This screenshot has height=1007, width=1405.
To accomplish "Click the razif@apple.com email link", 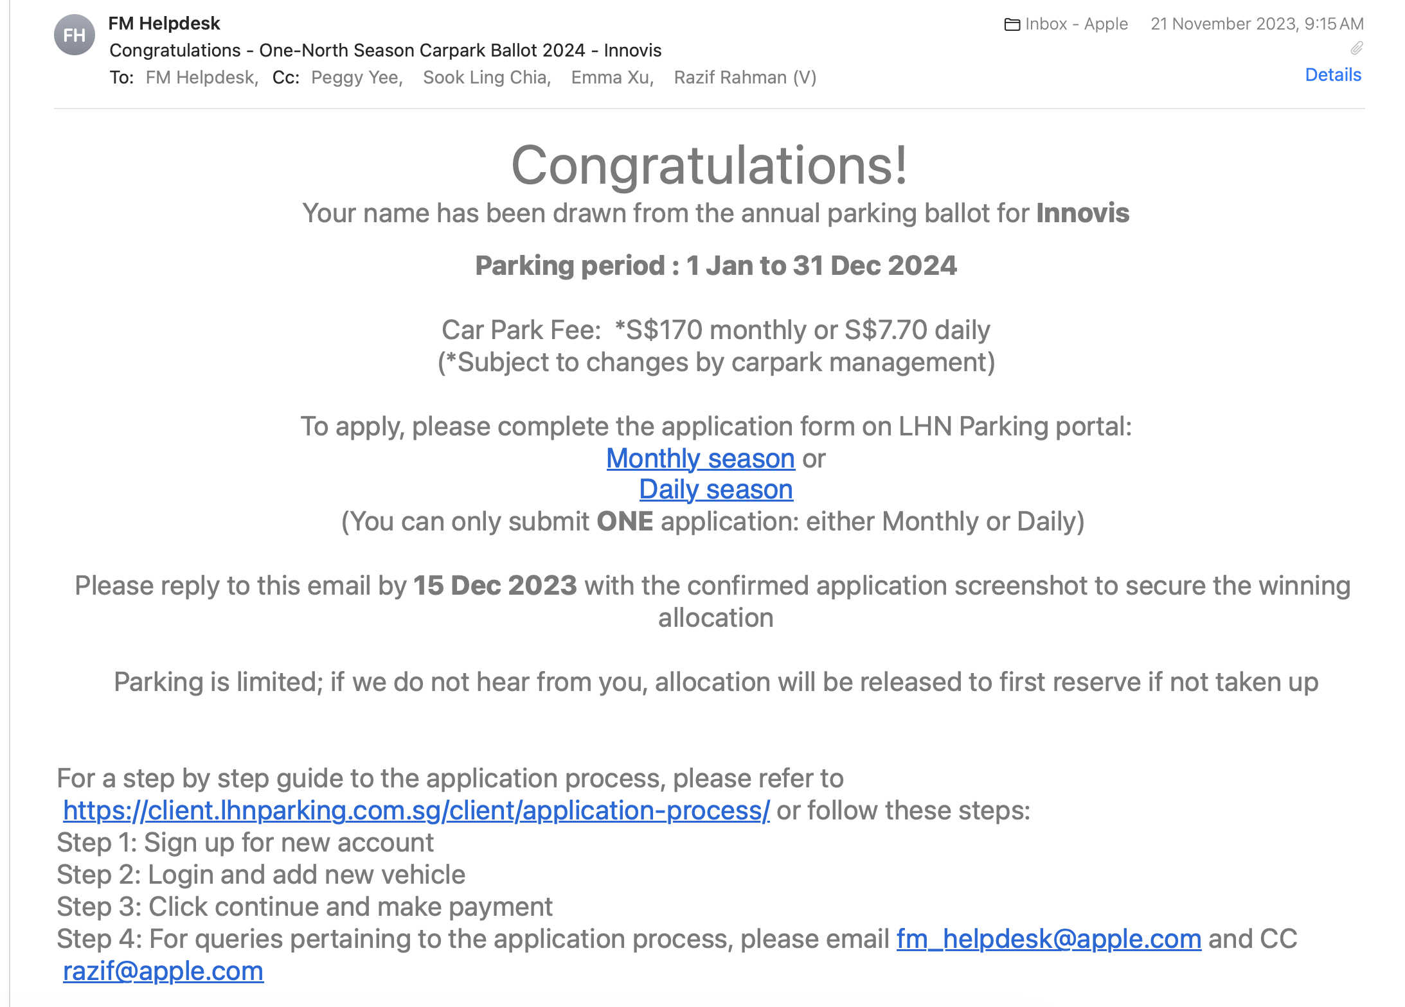I will click(x=163, y=971).
